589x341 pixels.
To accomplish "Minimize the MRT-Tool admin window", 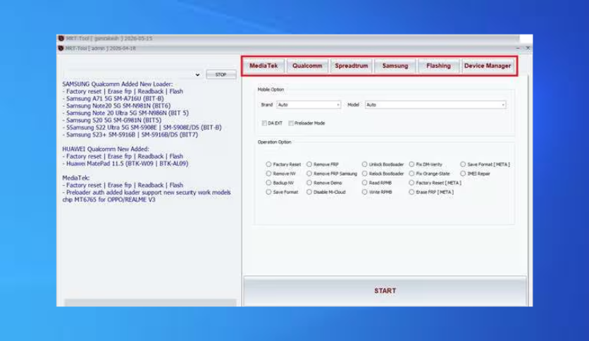I will pyautogui.click(x=518, y=49).
